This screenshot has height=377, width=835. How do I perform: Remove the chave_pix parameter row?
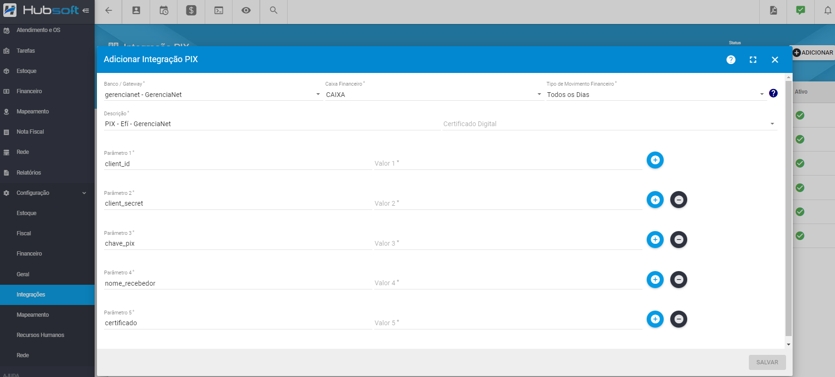(679, 240)
